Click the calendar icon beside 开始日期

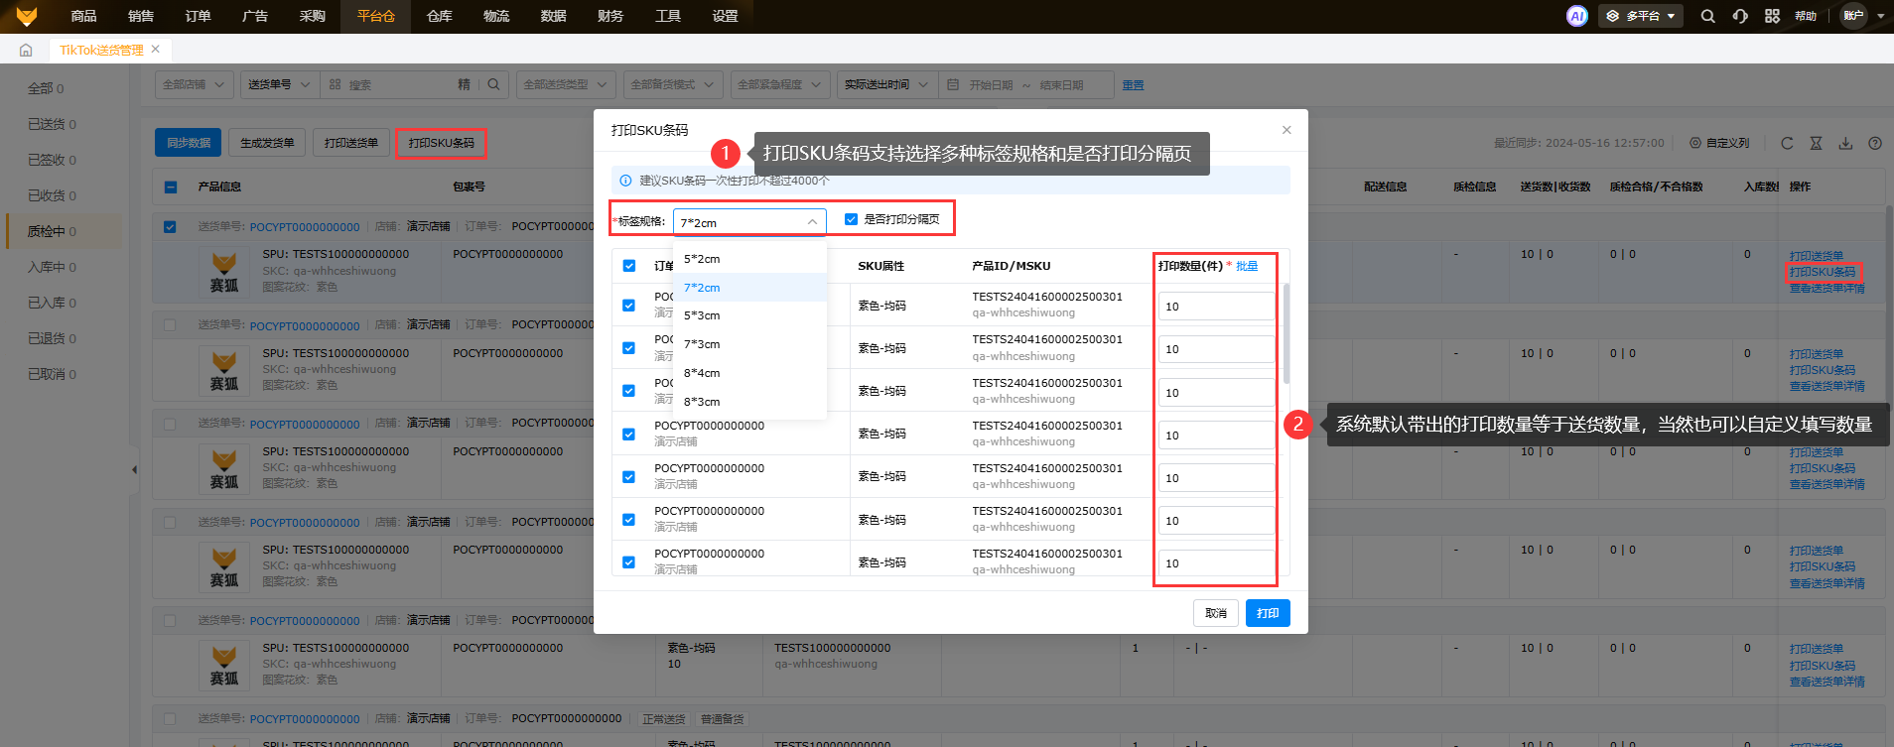pos(953,85)
